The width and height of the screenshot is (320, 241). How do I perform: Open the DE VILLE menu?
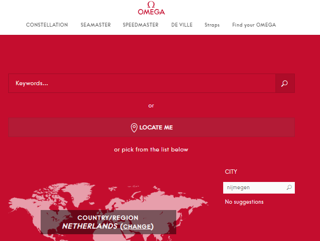point(182,25)
